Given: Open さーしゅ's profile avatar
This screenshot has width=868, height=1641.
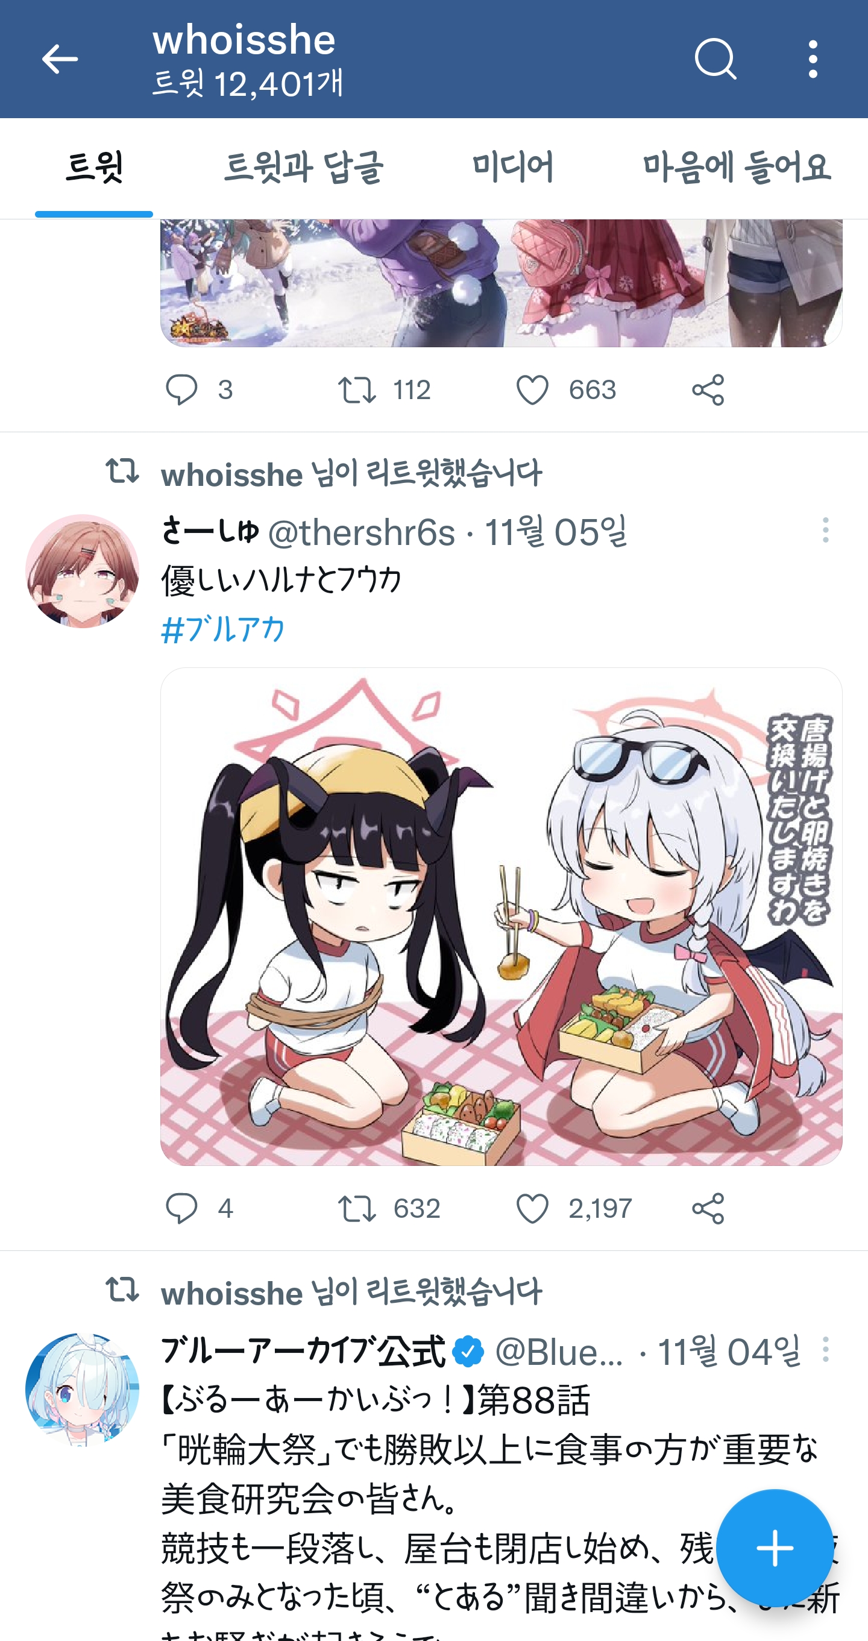Looking at the screenshot, I should [x=82, y=571].
